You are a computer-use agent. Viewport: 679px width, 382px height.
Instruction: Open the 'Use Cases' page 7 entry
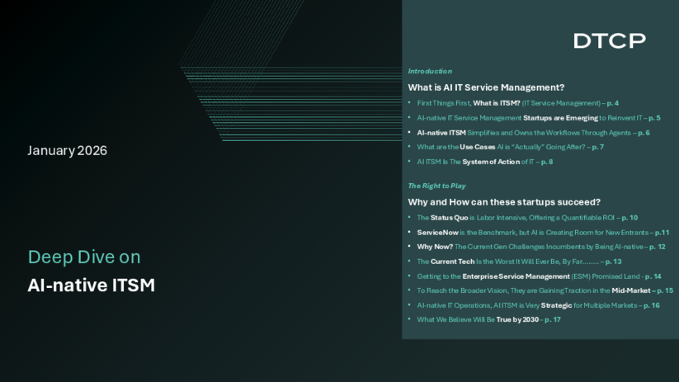510,147
